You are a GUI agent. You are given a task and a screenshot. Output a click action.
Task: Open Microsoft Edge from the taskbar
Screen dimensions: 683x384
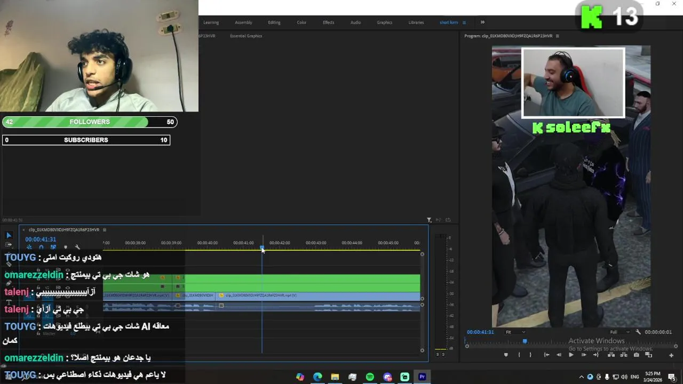pos(317,377)
